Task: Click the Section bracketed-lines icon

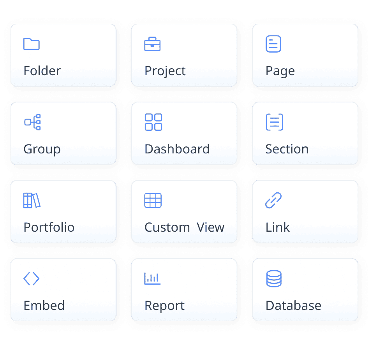Action: 274,122
